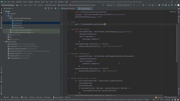Open the Navigate menu
180x101 pixels.
coord(19,2)
